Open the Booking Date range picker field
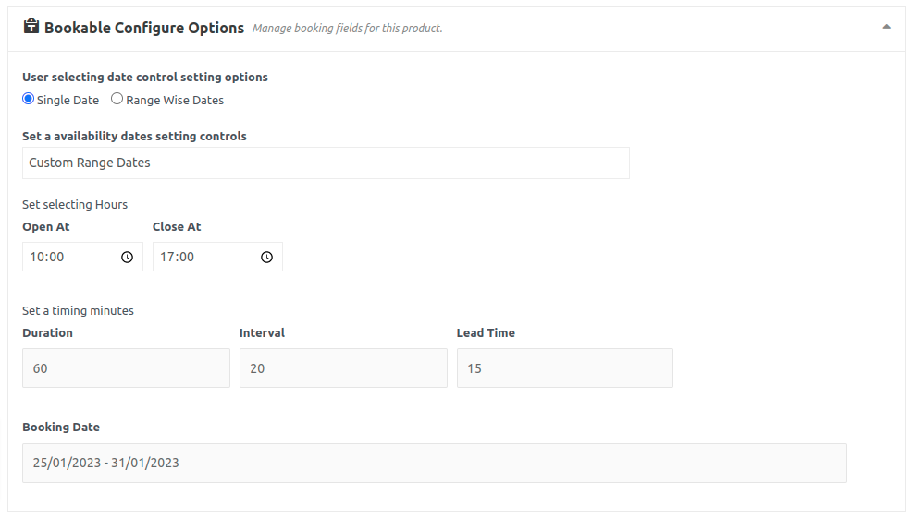This screenshot has height=518, width=912. click(x=434, y=464)
